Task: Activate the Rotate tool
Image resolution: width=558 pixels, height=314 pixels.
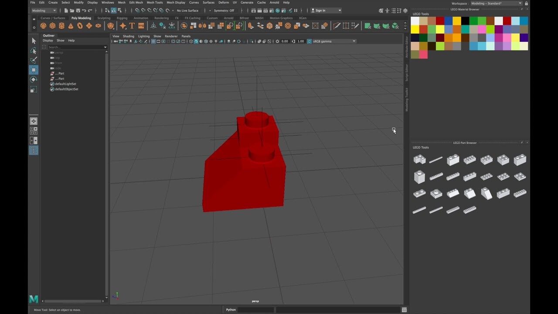Action: (x=34, y=79)
